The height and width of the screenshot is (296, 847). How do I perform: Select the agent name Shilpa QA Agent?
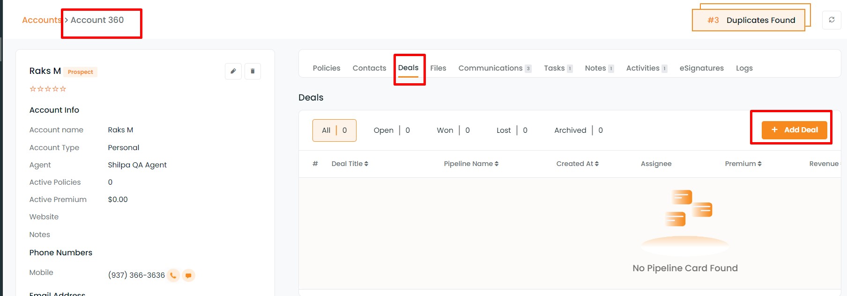(137, 165)
